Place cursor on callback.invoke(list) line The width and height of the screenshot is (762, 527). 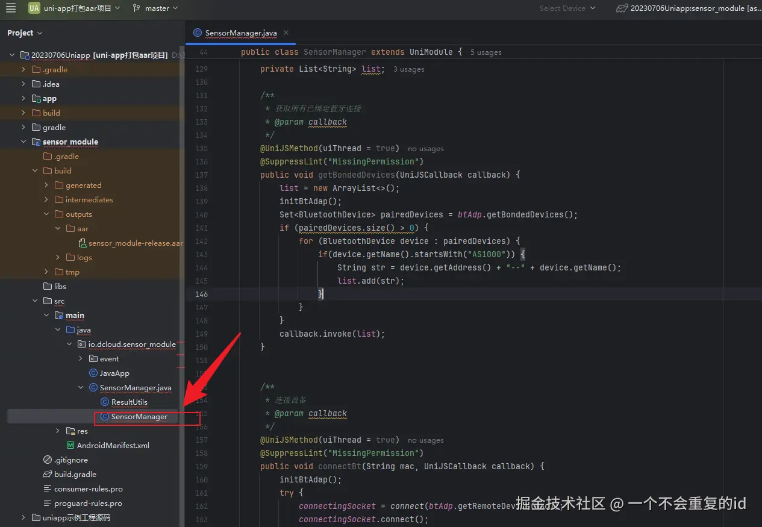click(x=332, y=334)
